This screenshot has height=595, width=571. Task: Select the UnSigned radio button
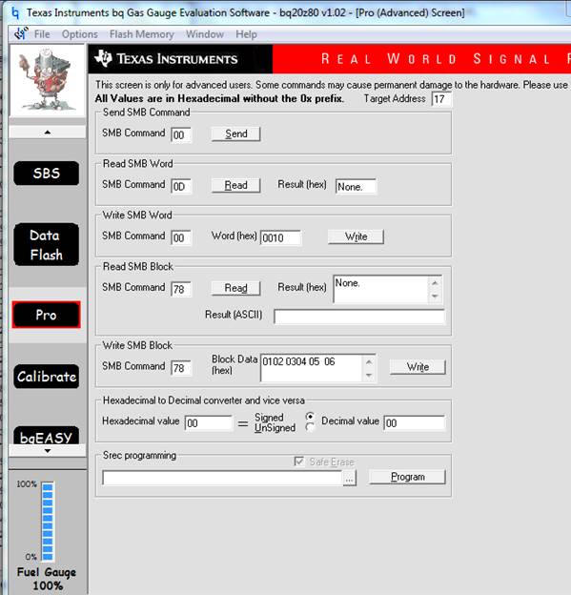(310, 427)
